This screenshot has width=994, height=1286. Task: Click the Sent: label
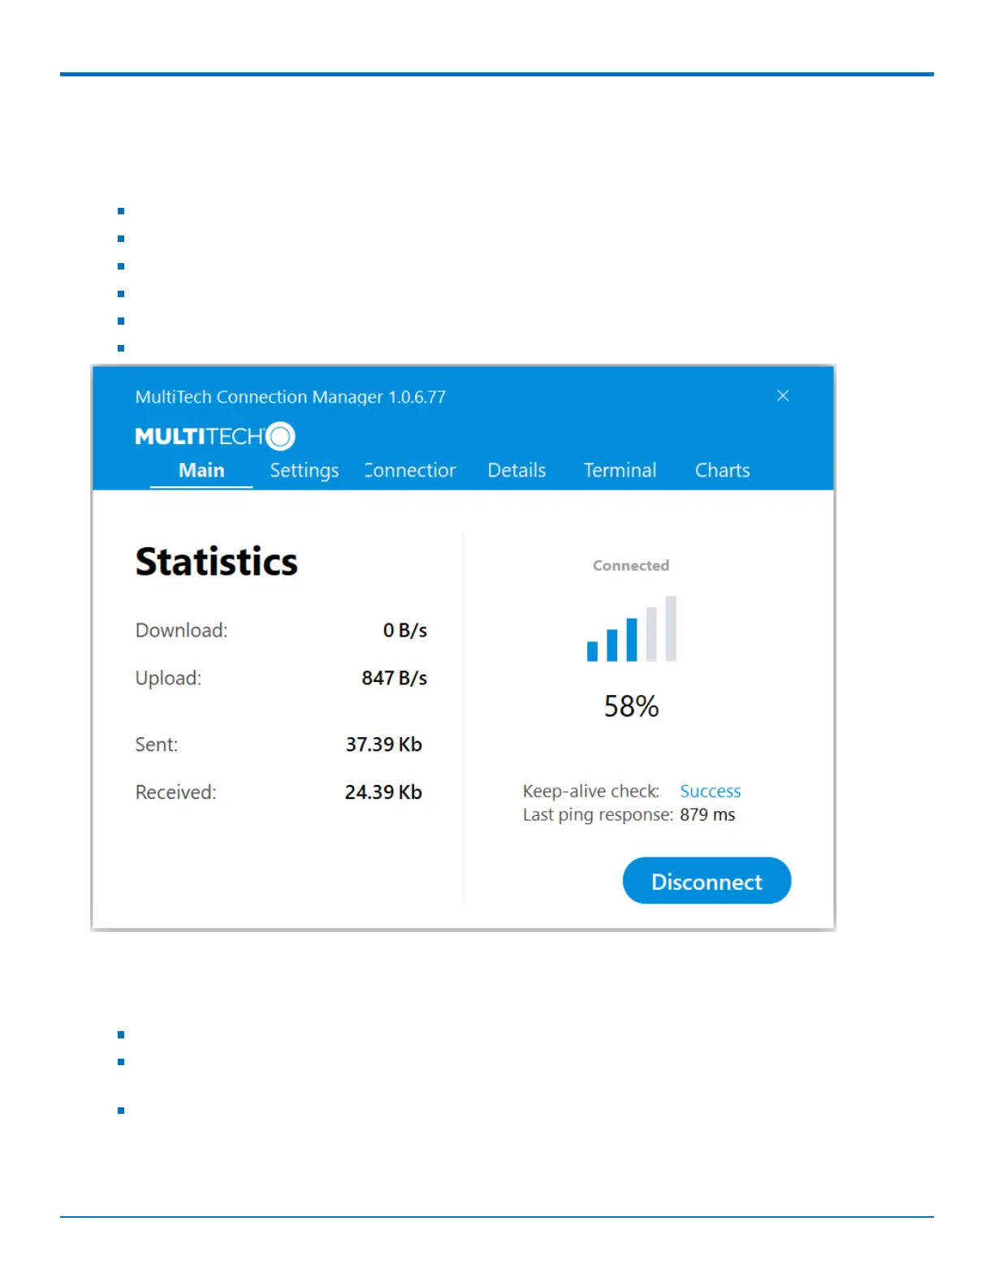(157, 744)
